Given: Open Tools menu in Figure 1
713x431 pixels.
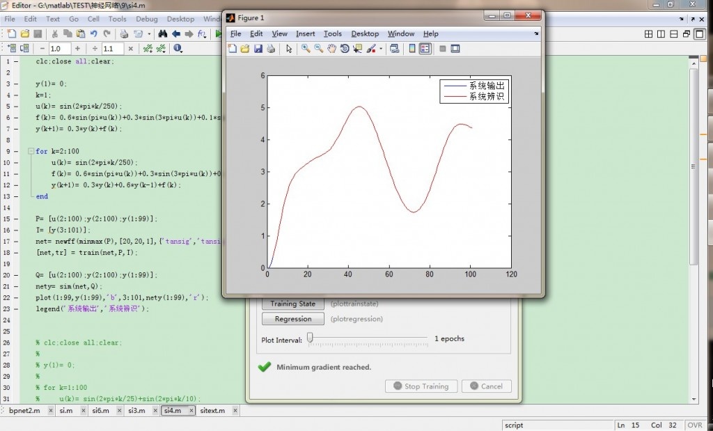Looking at the screenshot, I should 332,33.
